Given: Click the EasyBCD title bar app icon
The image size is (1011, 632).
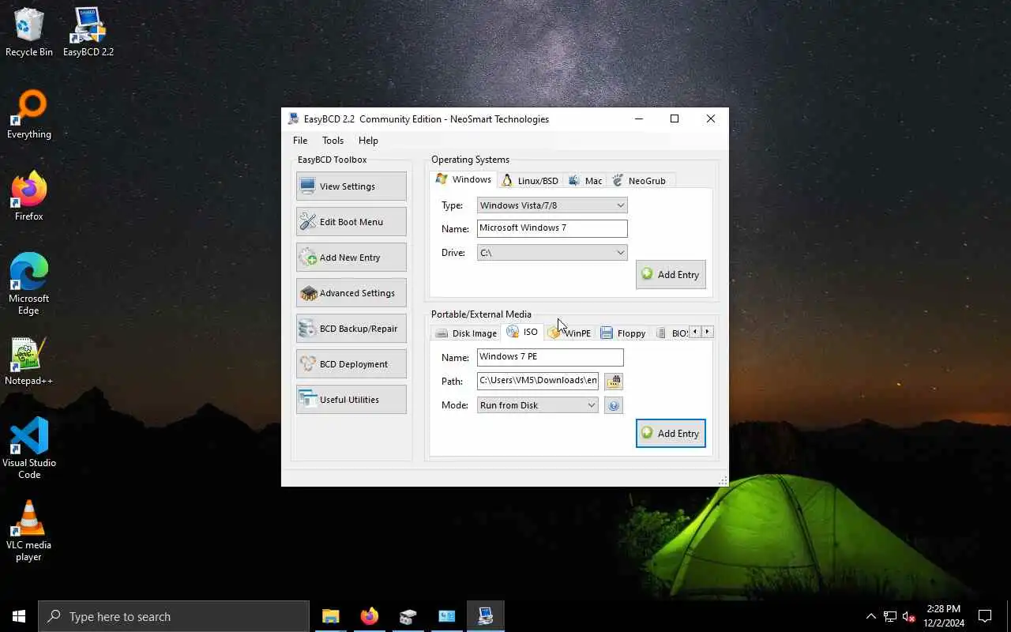Looking at the screenshot, I should tap(294, 119).
